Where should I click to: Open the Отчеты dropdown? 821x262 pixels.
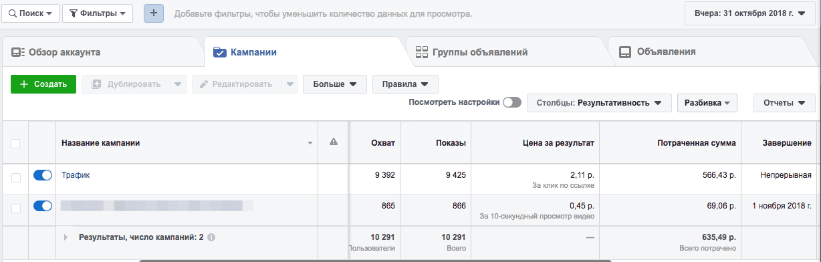tap(784, 103)
